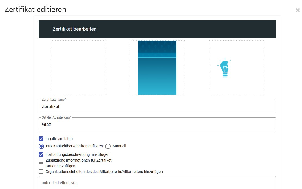302x189 pixels.
Task: Click the unter der Leitung von field
Action: click(x=157, y=183)
